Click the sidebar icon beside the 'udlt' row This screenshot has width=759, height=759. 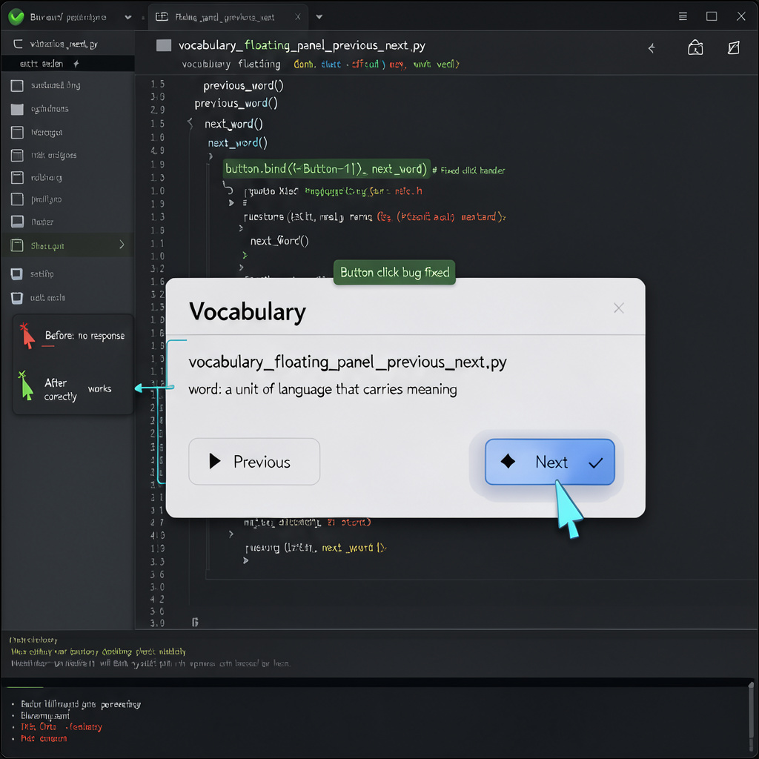(x=16, y=298)
